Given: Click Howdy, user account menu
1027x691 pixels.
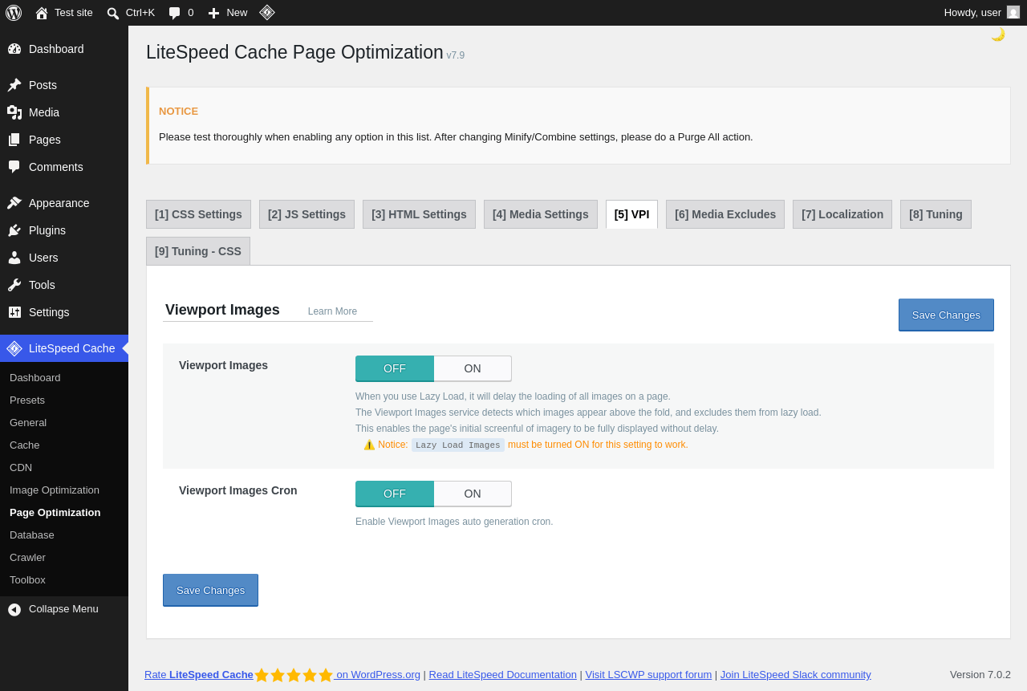Looking at the screenshot, I should pyautogui.click(x=981, y=13).
